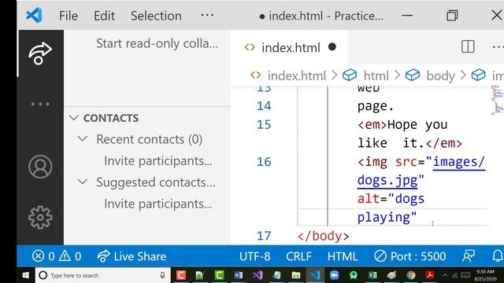Collapse Recent contacts group
This screenshot has height=283, width=504.
click(83, 139)
